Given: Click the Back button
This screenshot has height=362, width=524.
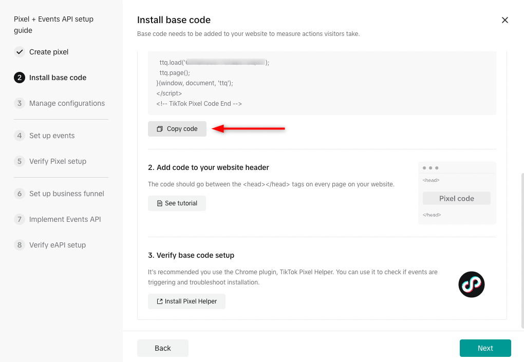Looking at the screenshot, I should click(x=163, y=348).
